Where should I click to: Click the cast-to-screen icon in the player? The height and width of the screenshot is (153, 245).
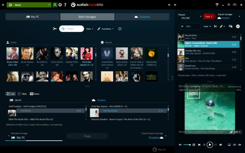[229, 145]
